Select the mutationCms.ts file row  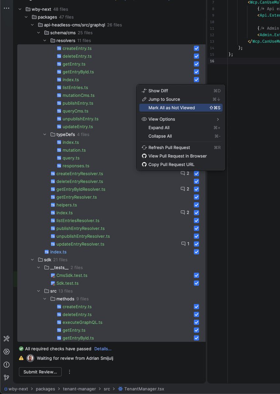click(x=79, y=95)
